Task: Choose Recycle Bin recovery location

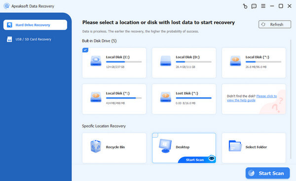Action: tap(114, 148)
